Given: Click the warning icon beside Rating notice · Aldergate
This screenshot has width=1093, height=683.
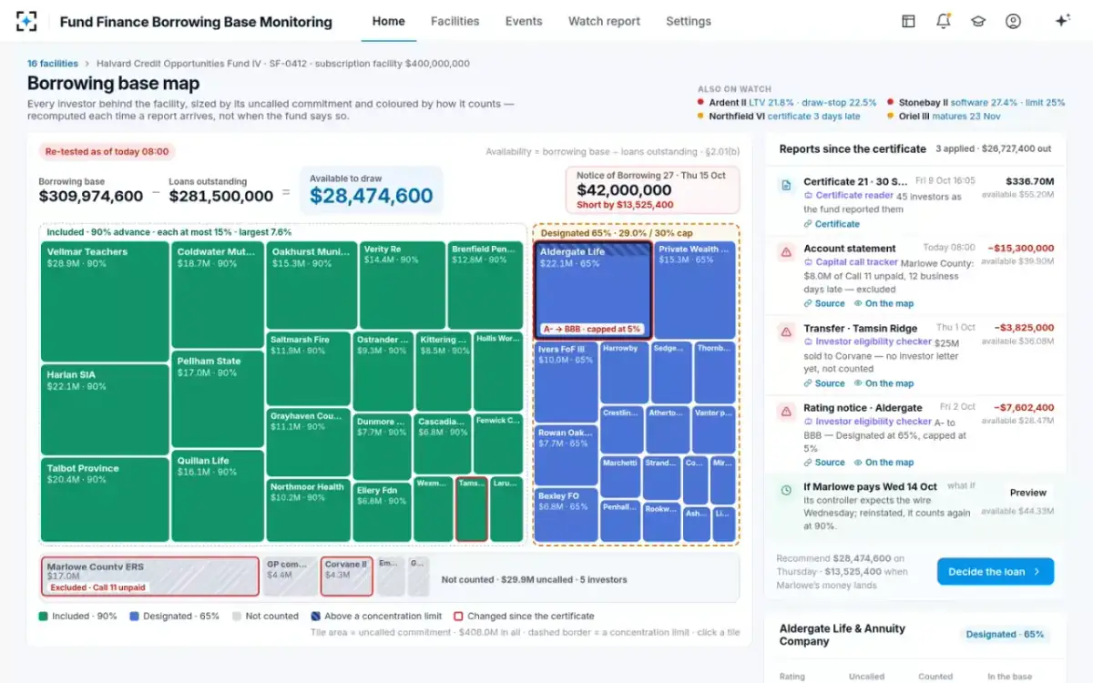Looking at the screenshot, I should [786, 412].
